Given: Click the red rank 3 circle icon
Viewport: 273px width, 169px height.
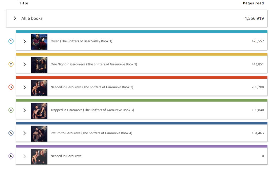Looking at the screenshot, I should 11,87.
